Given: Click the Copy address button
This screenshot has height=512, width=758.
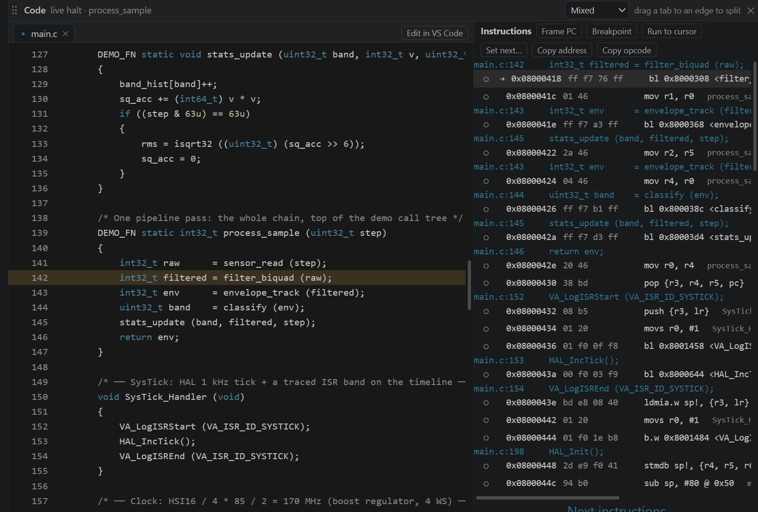Looking at the screenshot, I should [561, 50].
